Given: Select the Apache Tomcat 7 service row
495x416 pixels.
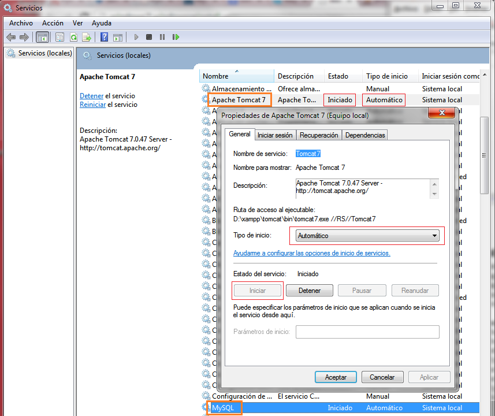Looking at the screenshot, I should 340,100.
